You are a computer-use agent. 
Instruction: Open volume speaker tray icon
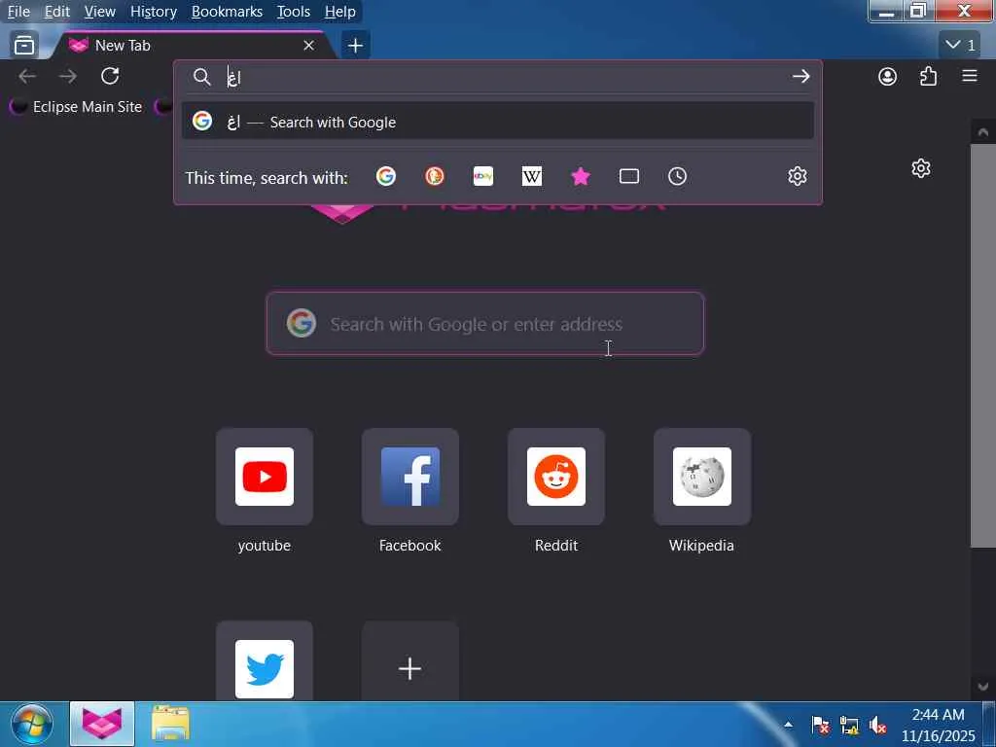pyautogui.click(x=878, y=725)
